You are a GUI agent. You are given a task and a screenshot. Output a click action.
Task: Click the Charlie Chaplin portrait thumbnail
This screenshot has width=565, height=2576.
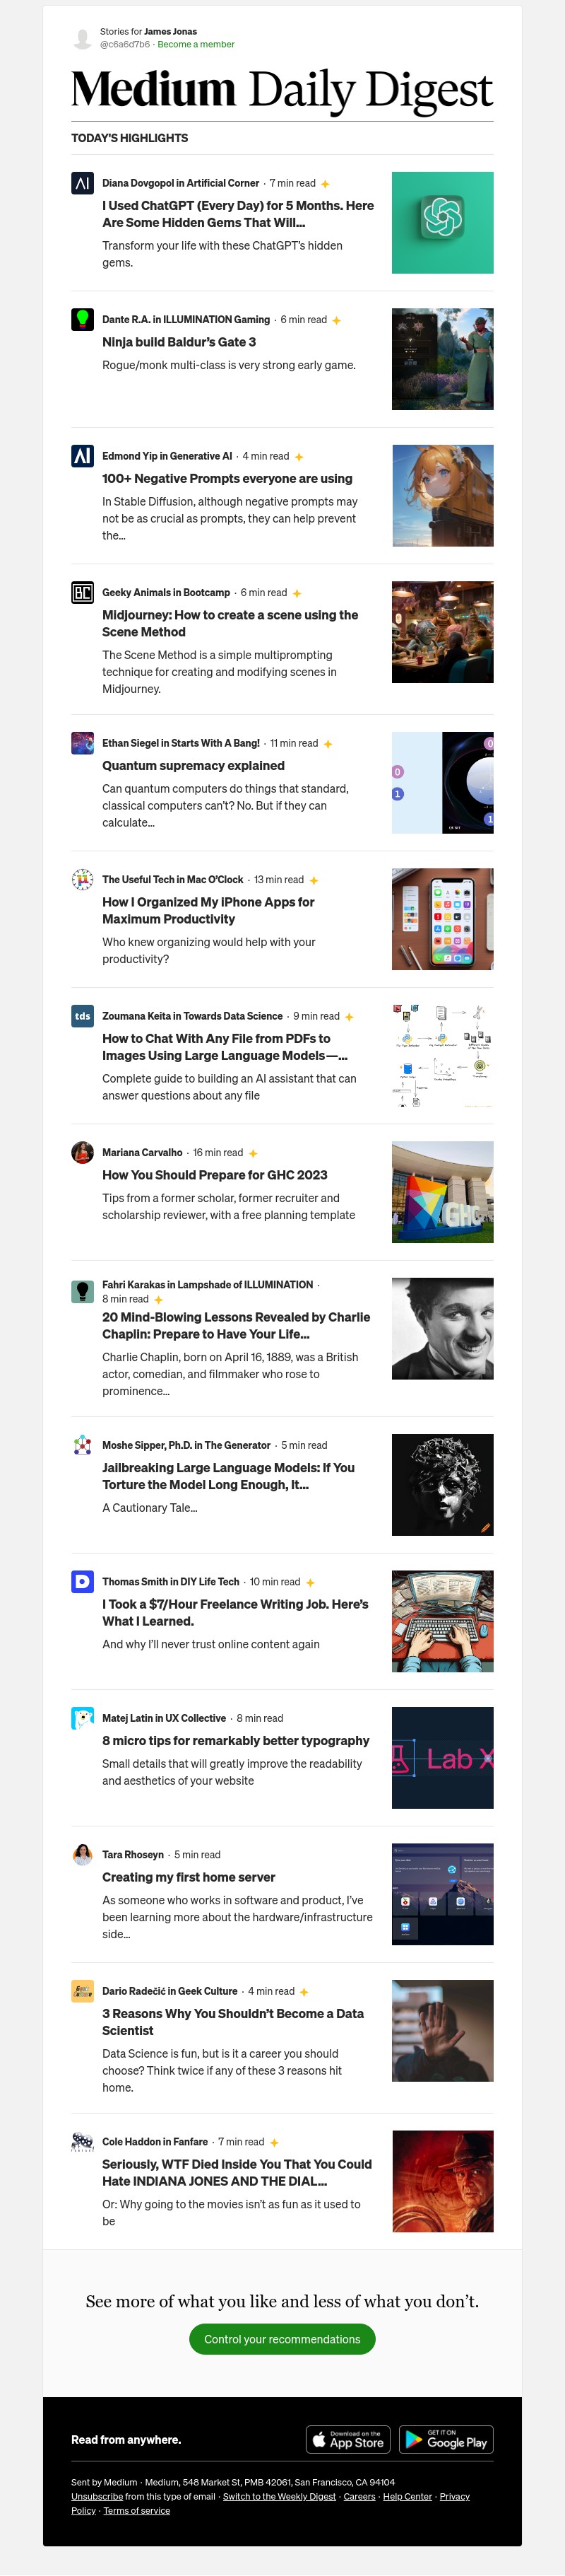point(442,1328)
